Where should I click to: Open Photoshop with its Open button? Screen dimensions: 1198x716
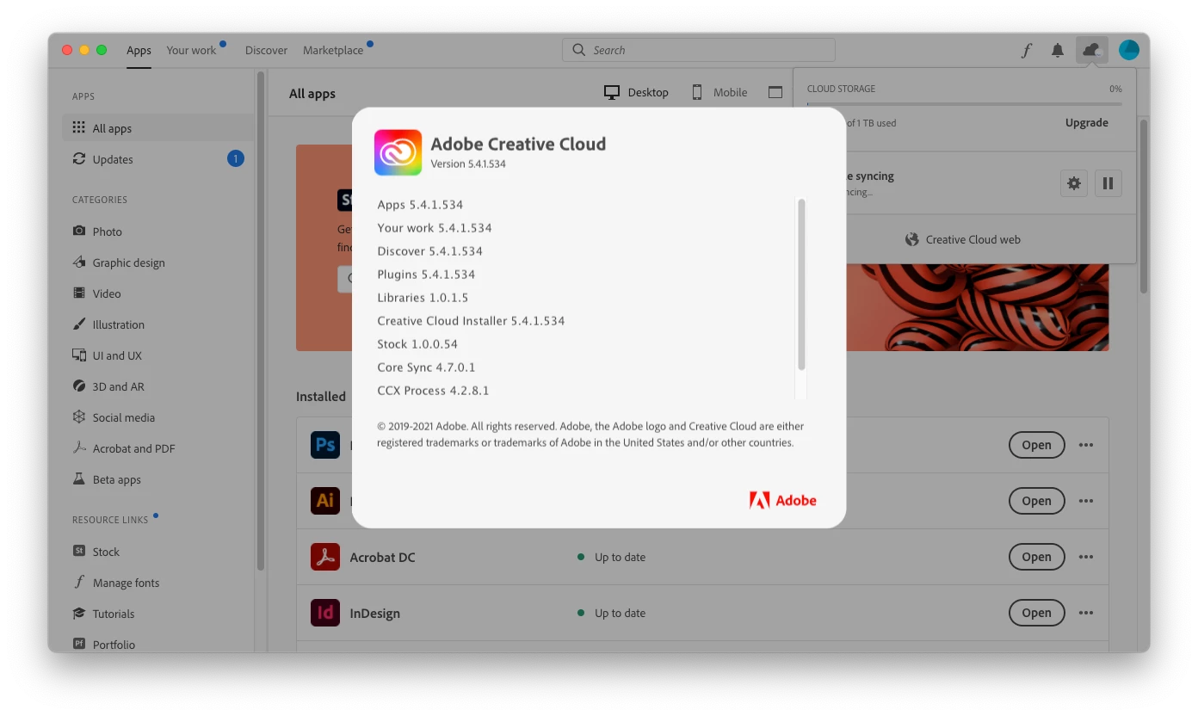click(1036, 445)
